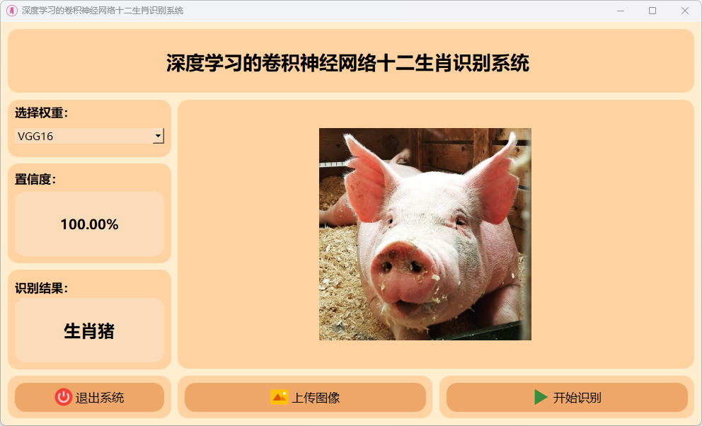
Task: Click the 退出系统 button text
Action: 99,398
